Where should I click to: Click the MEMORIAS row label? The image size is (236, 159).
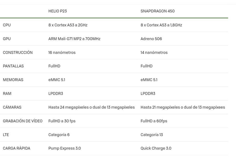click(x=13, y=80)
